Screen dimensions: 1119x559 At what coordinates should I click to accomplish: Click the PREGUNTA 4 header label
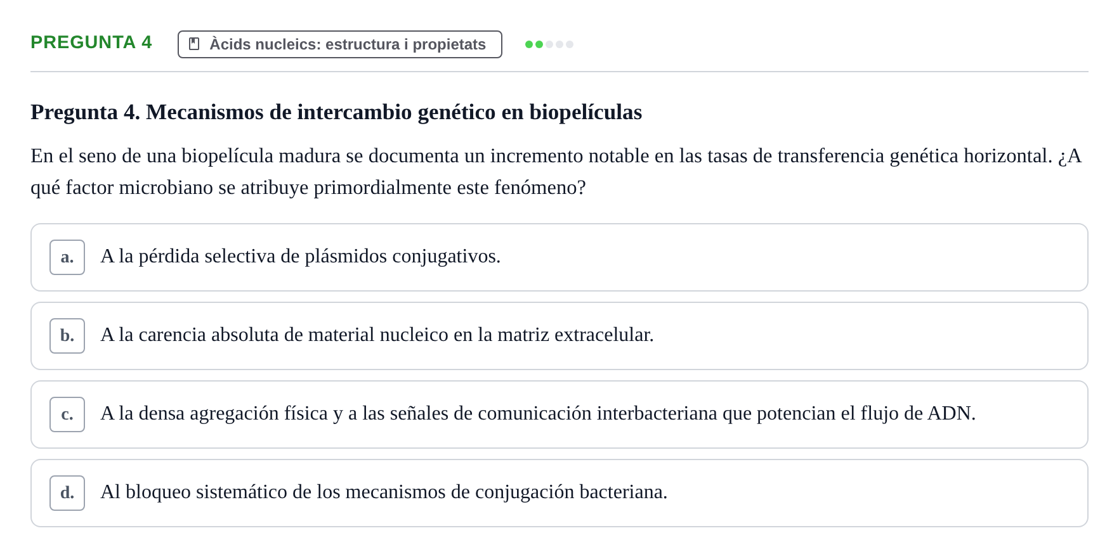[x=91, y=42]
